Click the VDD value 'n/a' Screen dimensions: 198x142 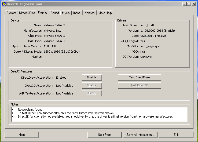[x=142, y=52]
